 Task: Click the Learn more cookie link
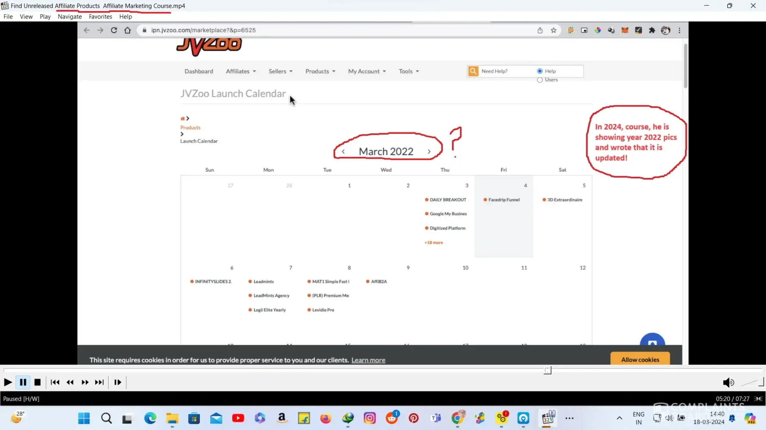tap(368, 360)
